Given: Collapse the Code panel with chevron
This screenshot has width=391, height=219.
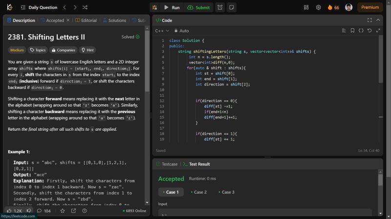Looking at the screenshot, I should (x=378, y=20).
